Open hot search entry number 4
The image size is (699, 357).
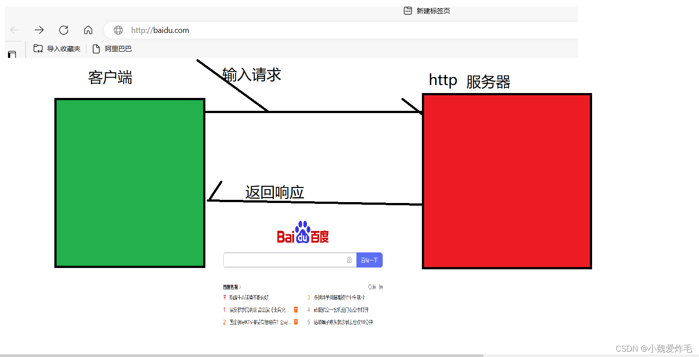338,310
